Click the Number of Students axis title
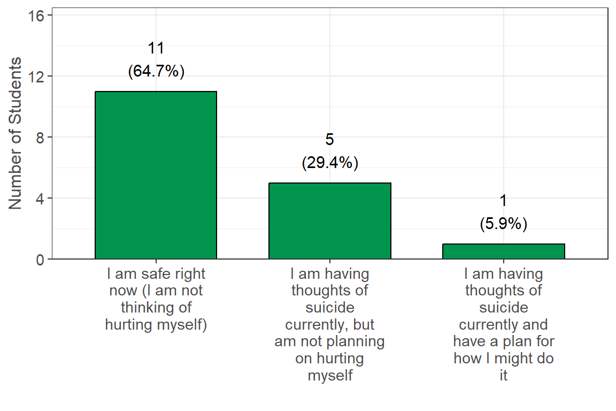Viewport: 616px width, 411px height. pos(16,133)
